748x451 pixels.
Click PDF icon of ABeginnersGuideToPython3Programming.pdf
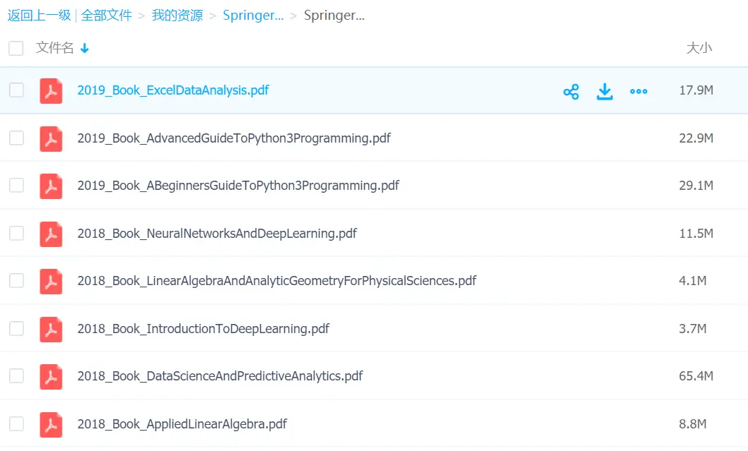51,186
